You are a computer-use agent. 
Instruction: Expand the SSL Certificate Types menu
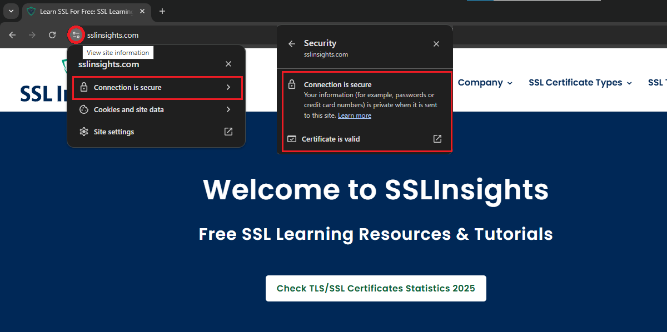click(580, 83)
